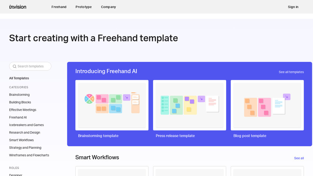Click See all templates link
313x176 pixels.
coord(291,72)
